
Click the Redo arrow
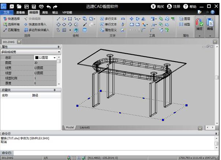(55, 7)
